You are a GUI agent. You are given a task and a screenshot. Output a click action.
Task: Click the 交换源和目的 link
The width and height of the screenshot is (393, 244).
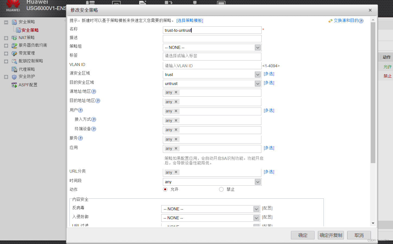346,21
